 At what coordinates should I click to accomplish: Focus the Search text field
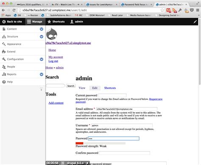55,85
